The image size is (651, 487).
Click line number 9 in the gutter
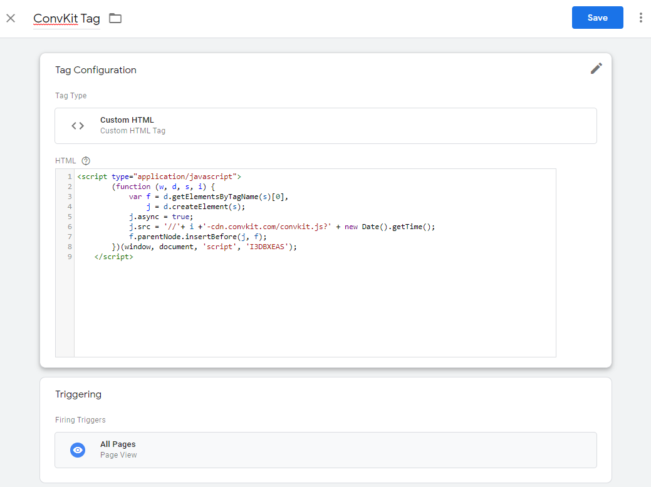(x=70, y=257)
